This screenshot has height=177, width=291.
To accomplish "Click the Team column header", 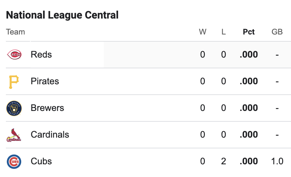I will (15, 32).
